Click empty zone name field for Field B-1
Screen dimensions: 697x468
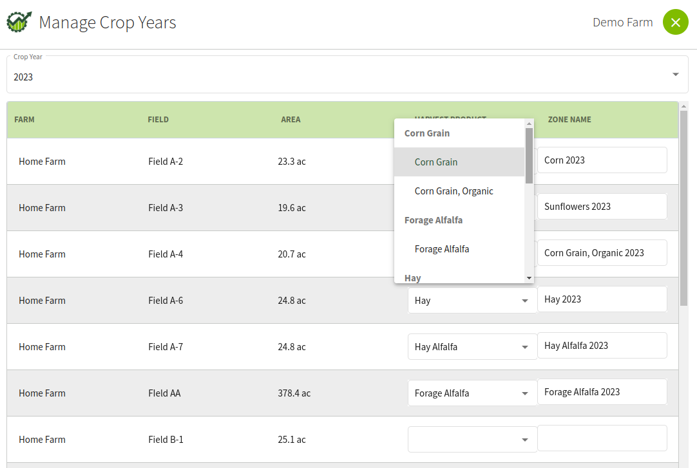[602, 438]
